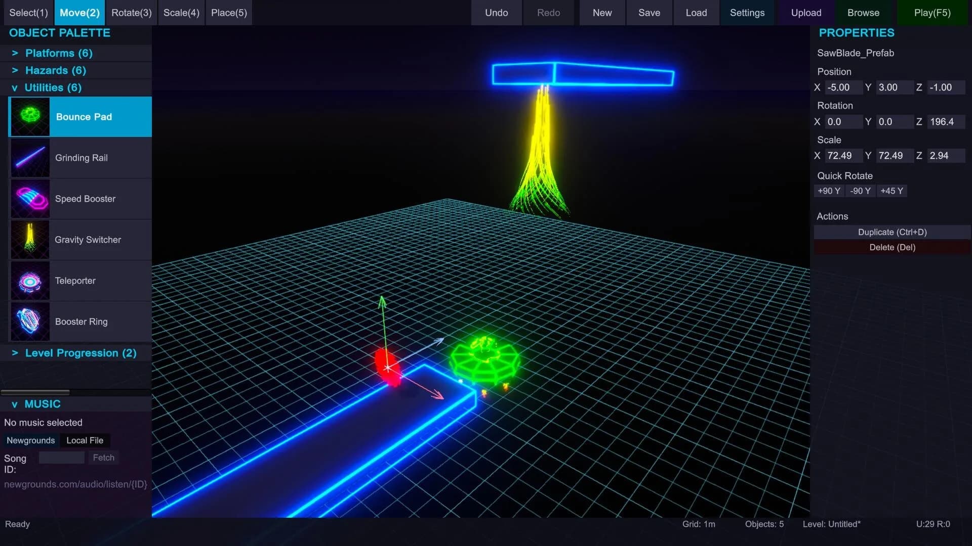The width and height of the screenshot is (972, 546).
Task: Pick the Teleporter icon in palette
Action: (30, 281)
